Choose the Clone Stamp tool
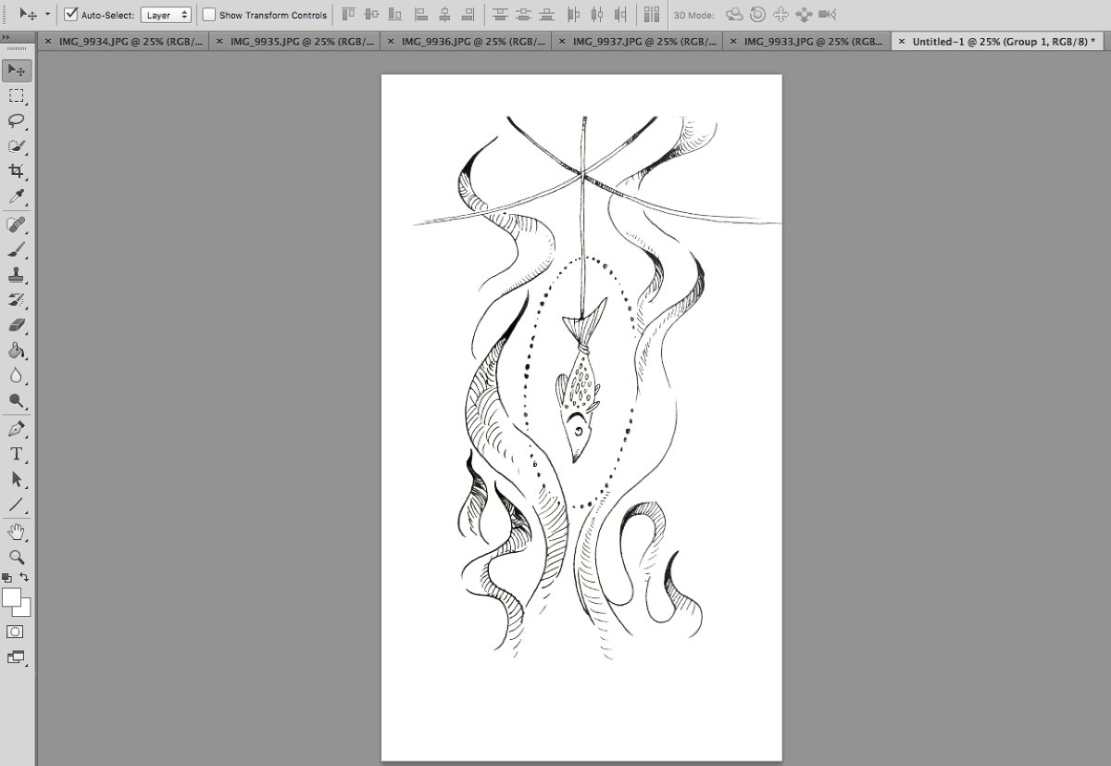The height and width of the screenshot is (766, 1111). click(x=16, y=276)
